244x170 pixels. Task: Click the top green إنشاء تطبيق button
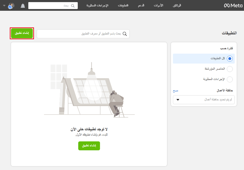point(22,33)
